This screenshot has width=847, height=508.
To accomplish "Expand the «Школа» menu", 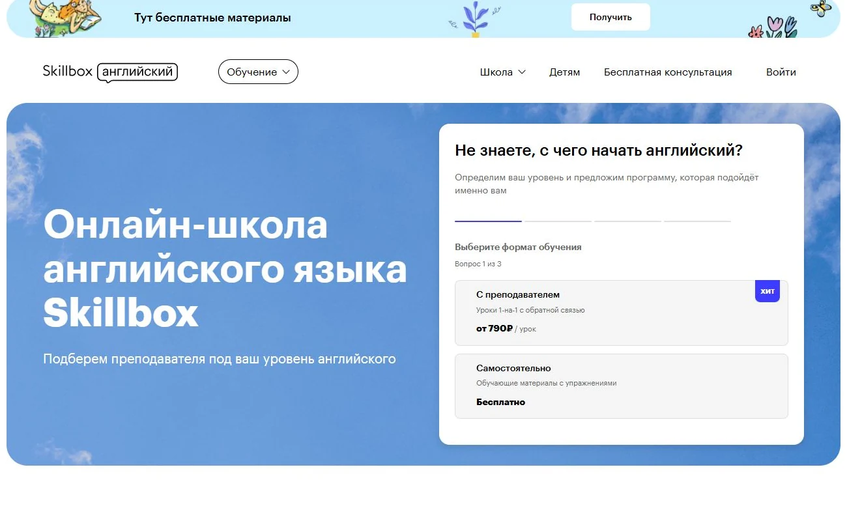I will click(x=502, y=72).
